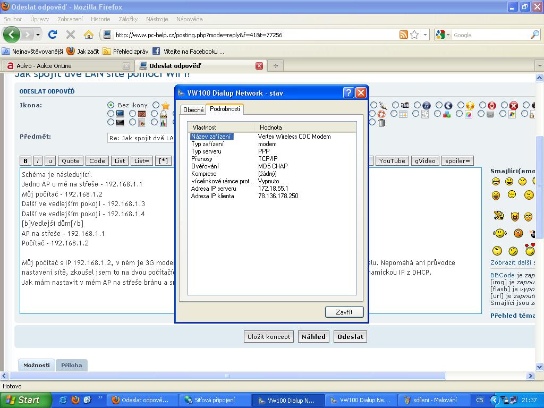Close the Odeslat odpověď tab
544x408 pixels.
pyautogui.click(x=259, y=66)
